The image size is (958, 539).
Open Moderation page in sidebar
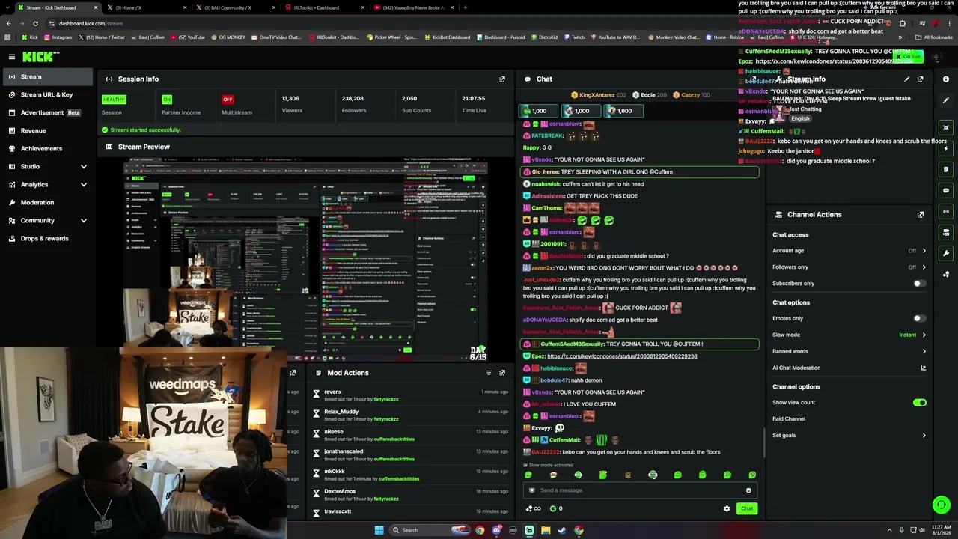(48, 202)
